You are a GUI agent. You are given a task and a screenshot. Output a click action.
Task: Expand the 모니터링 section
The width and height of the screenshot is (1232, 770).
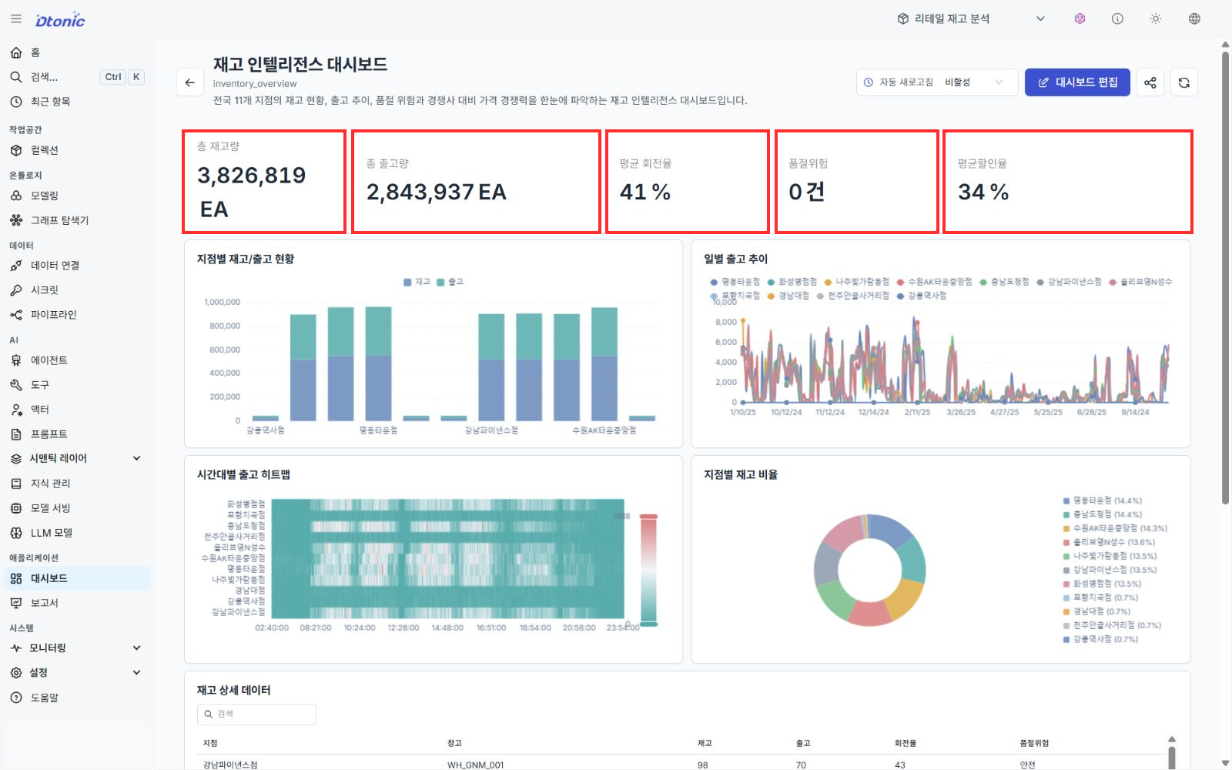point(75,648)
